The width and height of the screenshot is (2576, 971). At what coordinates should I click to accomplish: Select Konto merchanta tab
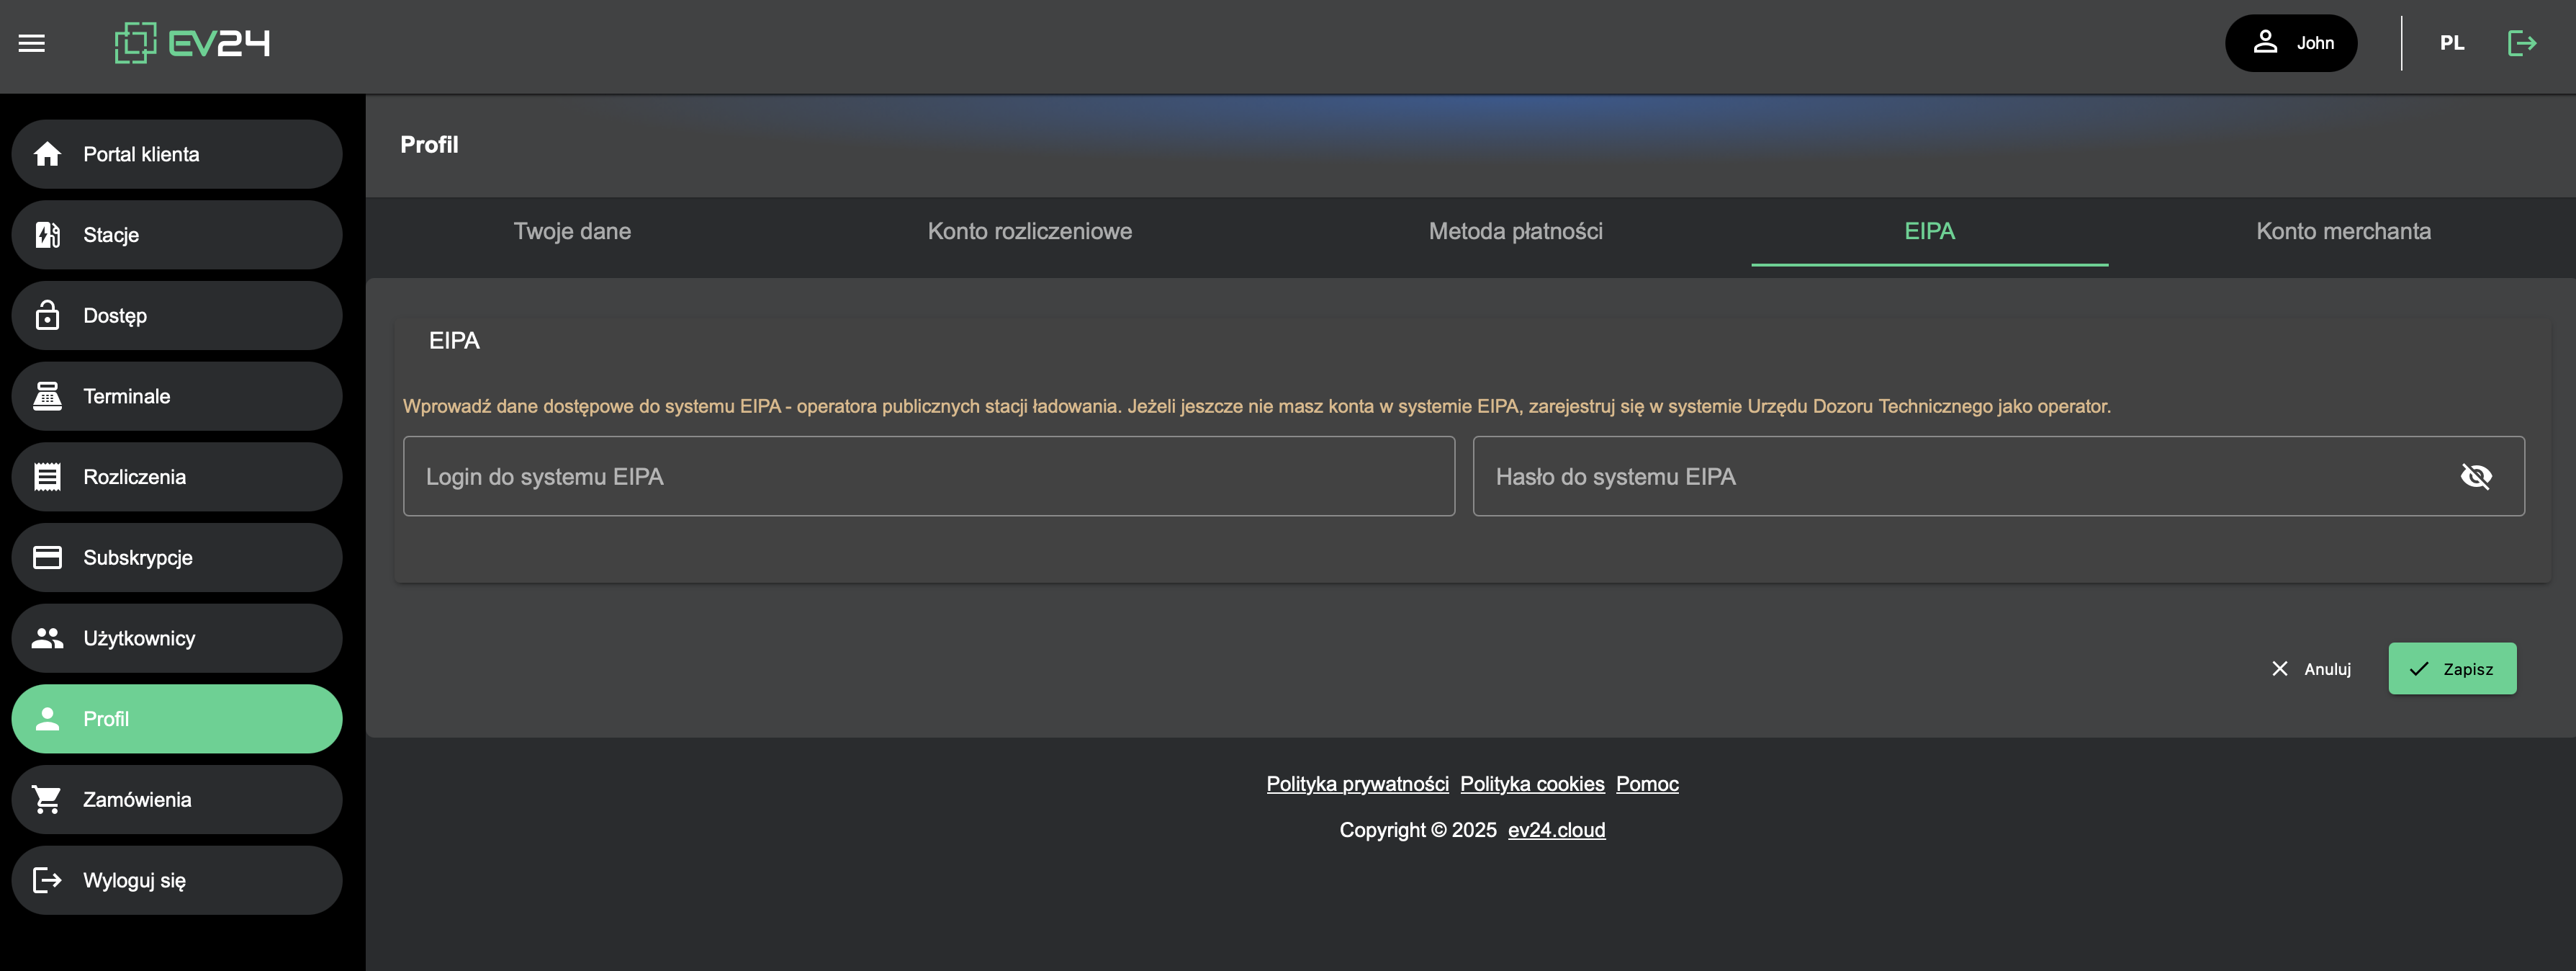tap(2342, 231)
